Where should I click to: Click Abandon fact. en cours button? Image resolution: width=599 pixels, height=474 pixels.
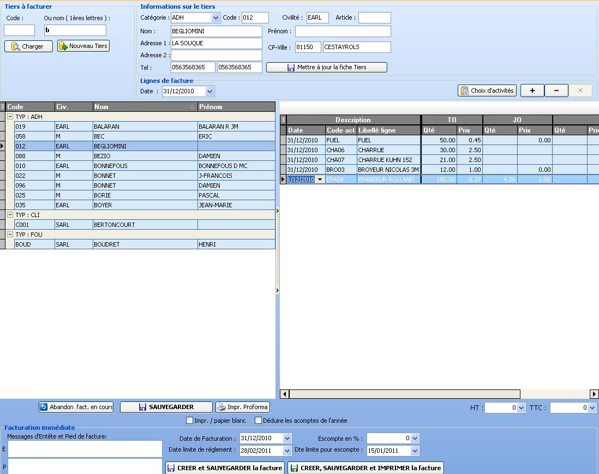(x=76, y=407)
